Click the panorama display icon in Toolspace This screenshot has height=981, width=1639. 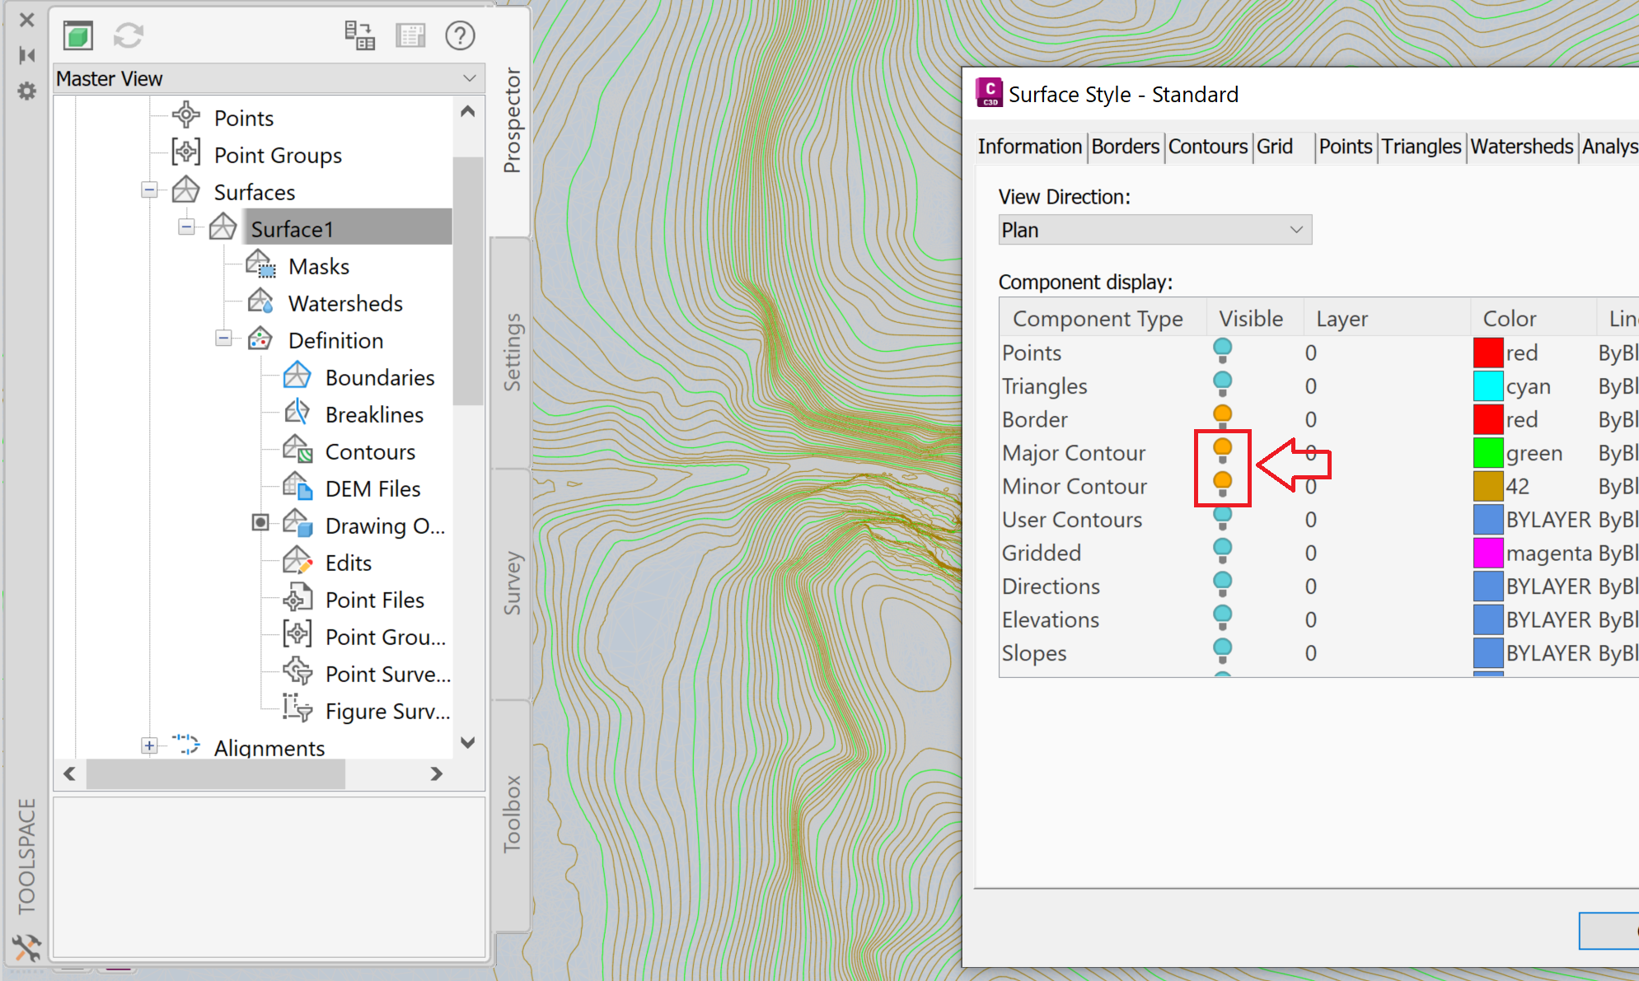360,36
